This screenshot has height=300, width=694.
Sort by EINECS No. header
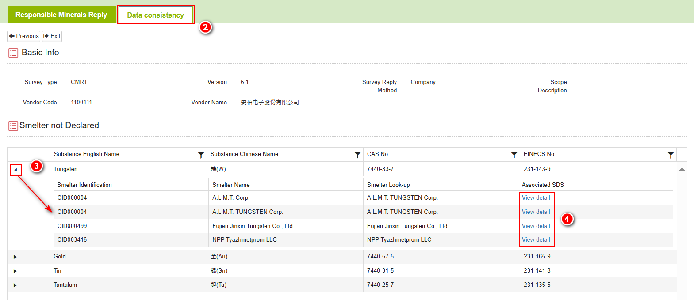coord(540,154)
